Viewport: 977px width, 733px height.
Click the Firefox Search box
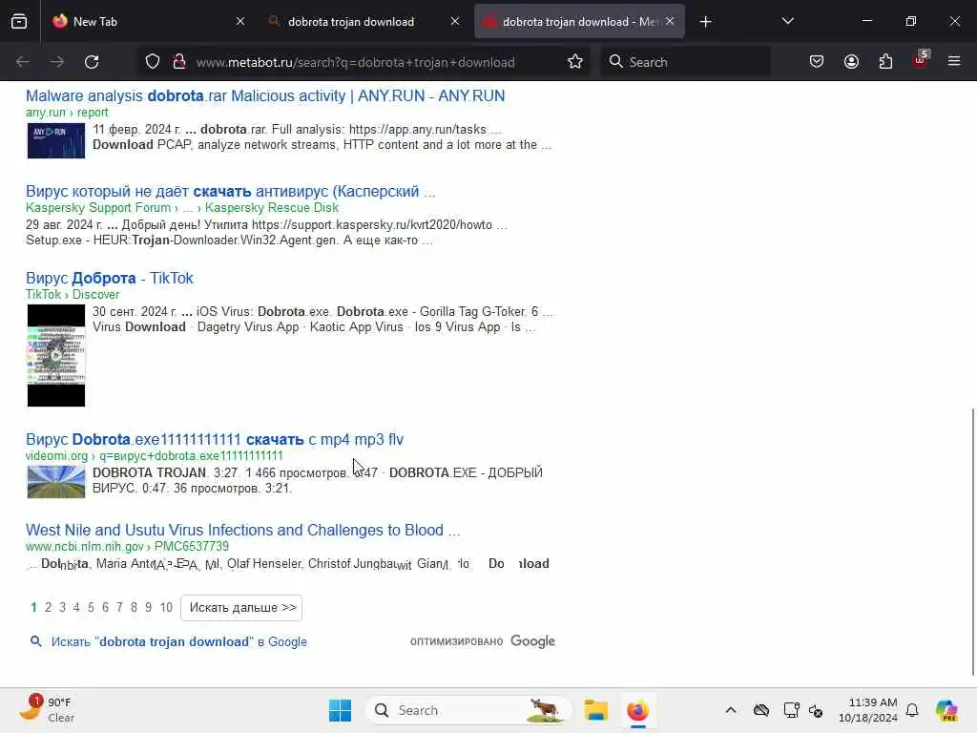[685, 62]
